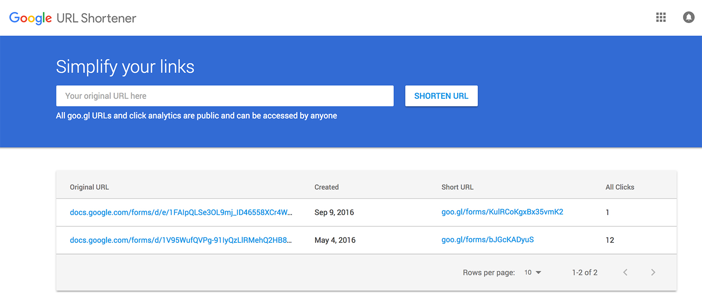Viewport: 702px width, 303px height.
Task: Expand the Rows per page dropdown
Action: [533, 272]
